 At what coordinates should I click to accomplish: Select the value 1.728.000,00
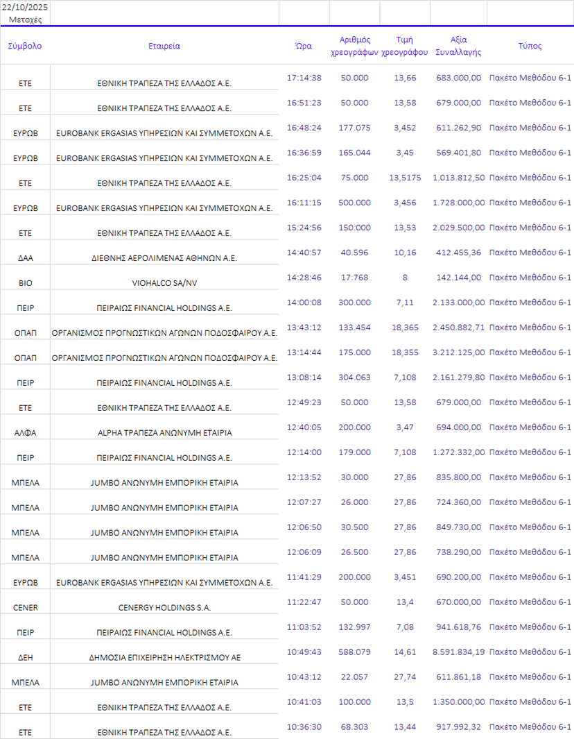[459, 203]
